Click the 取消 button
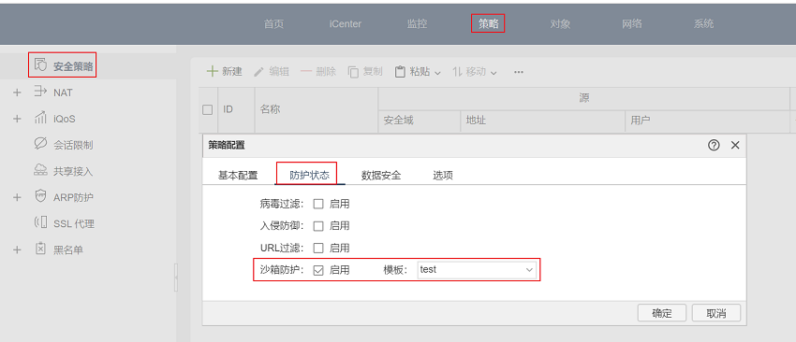 tap(715, 313)
